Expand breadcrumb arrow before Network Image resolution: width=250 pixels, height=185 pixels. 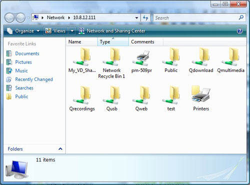coord(42,17)
